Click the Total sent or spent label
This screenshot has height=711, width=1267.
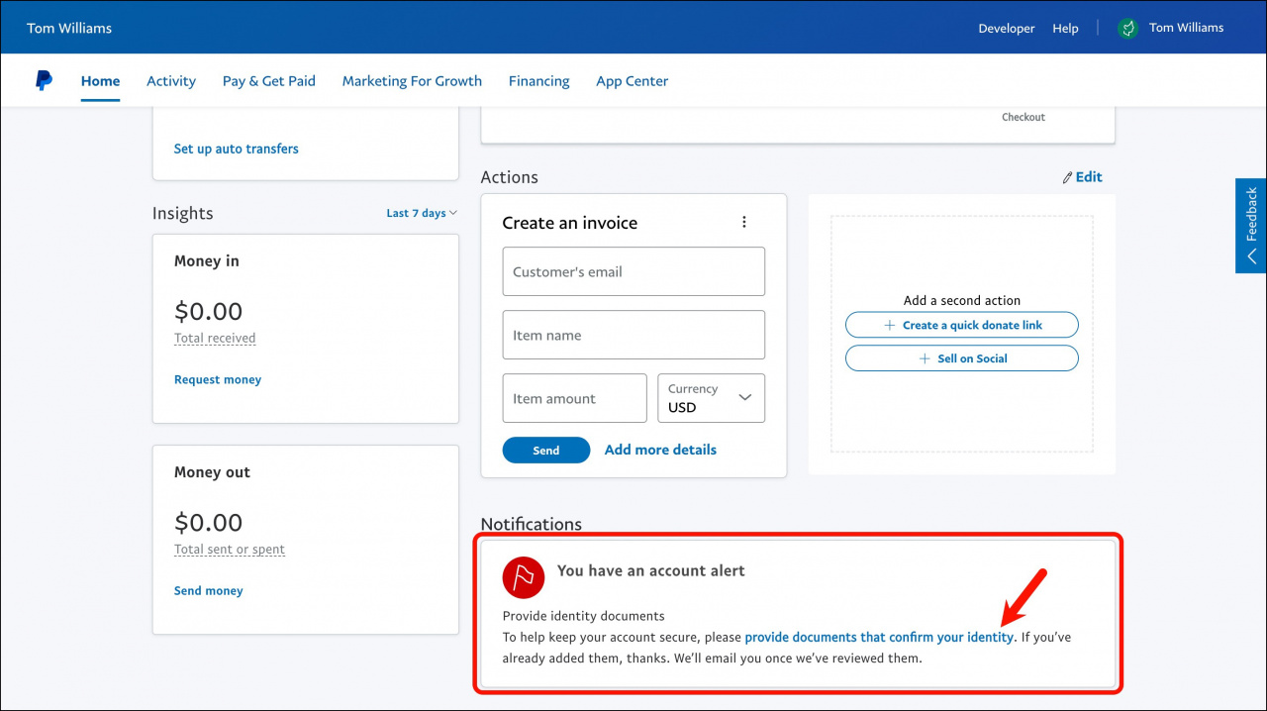[x=230, y=550]
